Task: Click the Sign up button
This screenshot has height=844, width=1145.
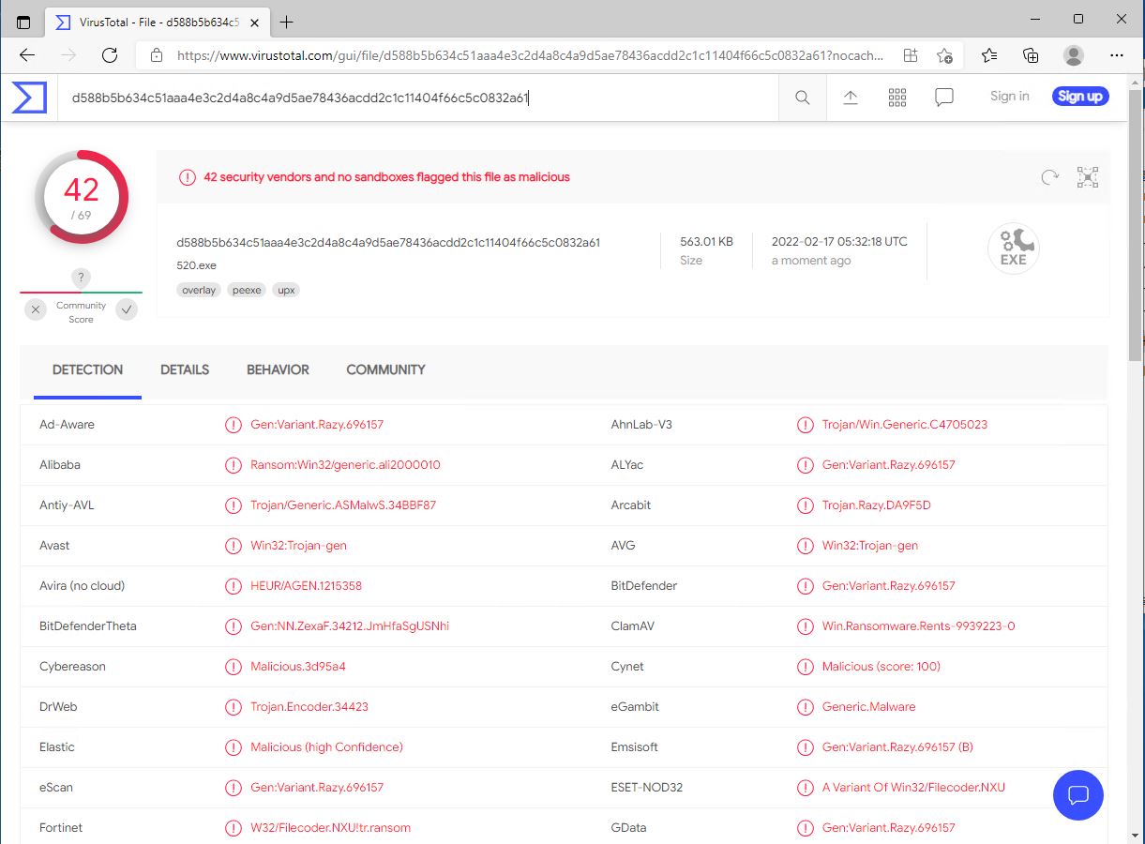Action: pos(1080,96)
